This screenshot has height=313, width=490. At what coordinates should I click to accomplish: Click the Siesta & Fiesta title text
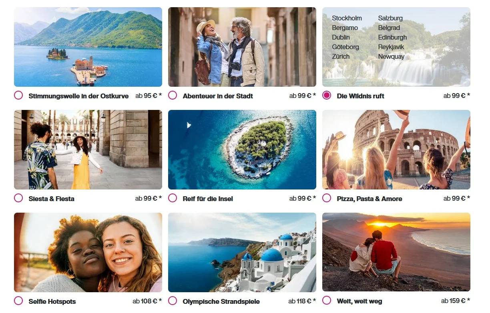point(52,199)
